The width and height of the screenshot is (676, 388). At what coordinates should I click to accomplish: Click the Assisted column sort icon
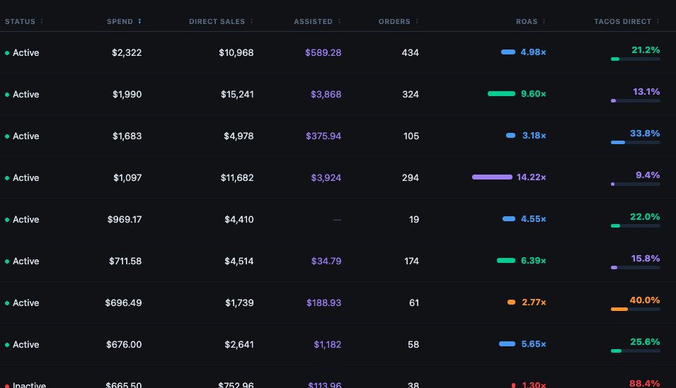pyautogui.click(x=339, y=21)
